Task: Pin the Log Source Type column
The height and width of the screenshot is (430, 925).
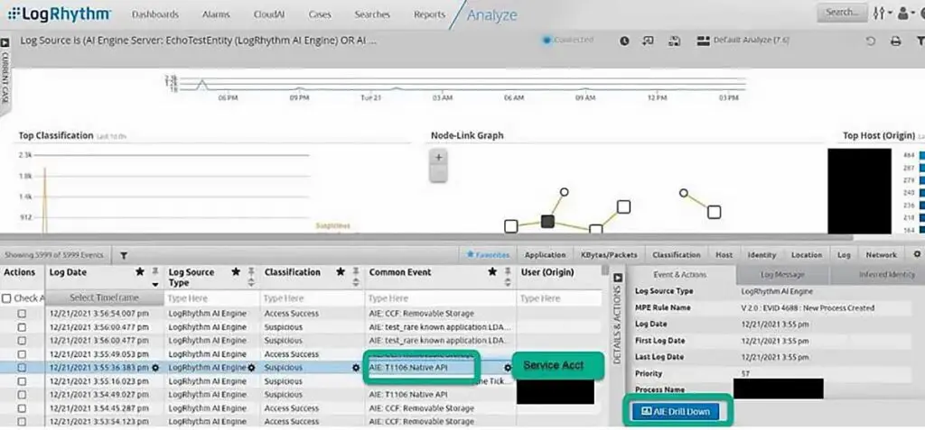Action: tap(251, 271)
